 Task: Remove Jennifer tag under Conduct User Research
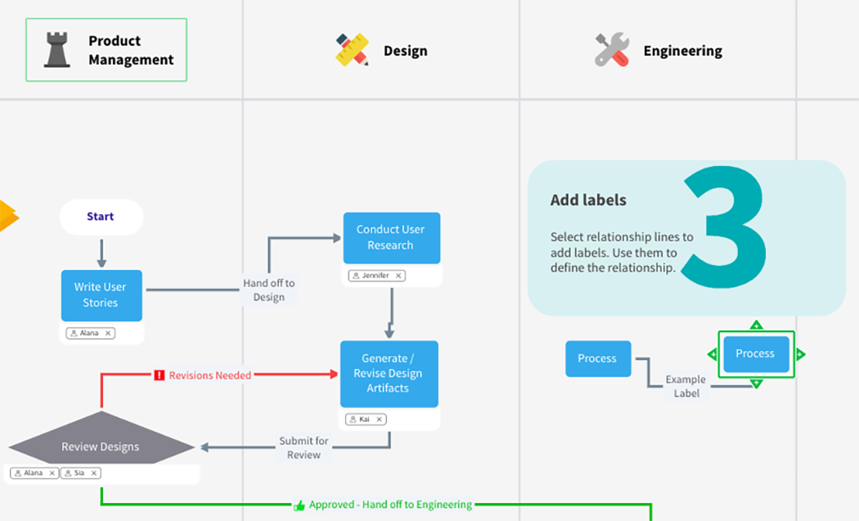pos(398,276)
